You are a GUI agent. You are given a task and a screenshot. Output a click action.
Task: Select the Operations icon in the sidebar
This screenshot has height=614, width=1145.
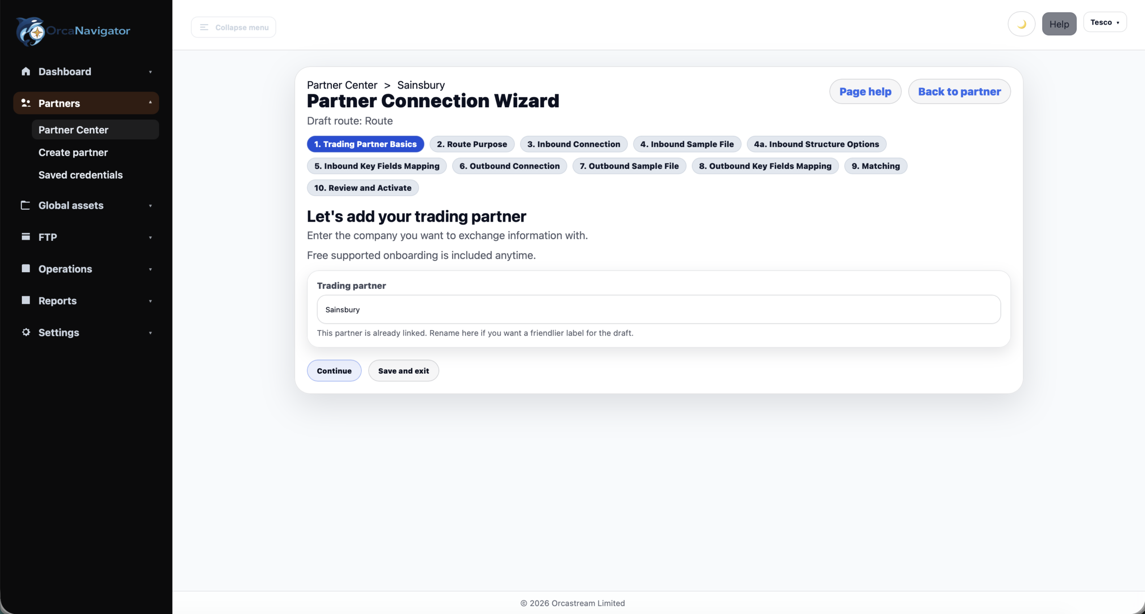25,269
